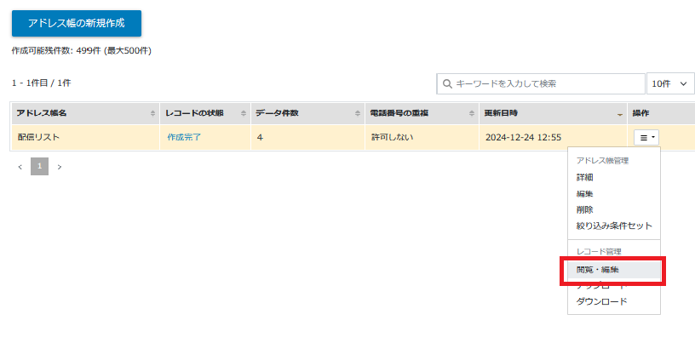695x343 pixels.
Task: Sort the table by データ件数
Action: pyautogui.click(x=358, y=113)
